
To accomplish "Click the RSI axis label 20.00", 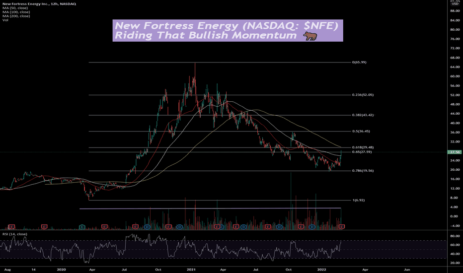I will 455,263.
